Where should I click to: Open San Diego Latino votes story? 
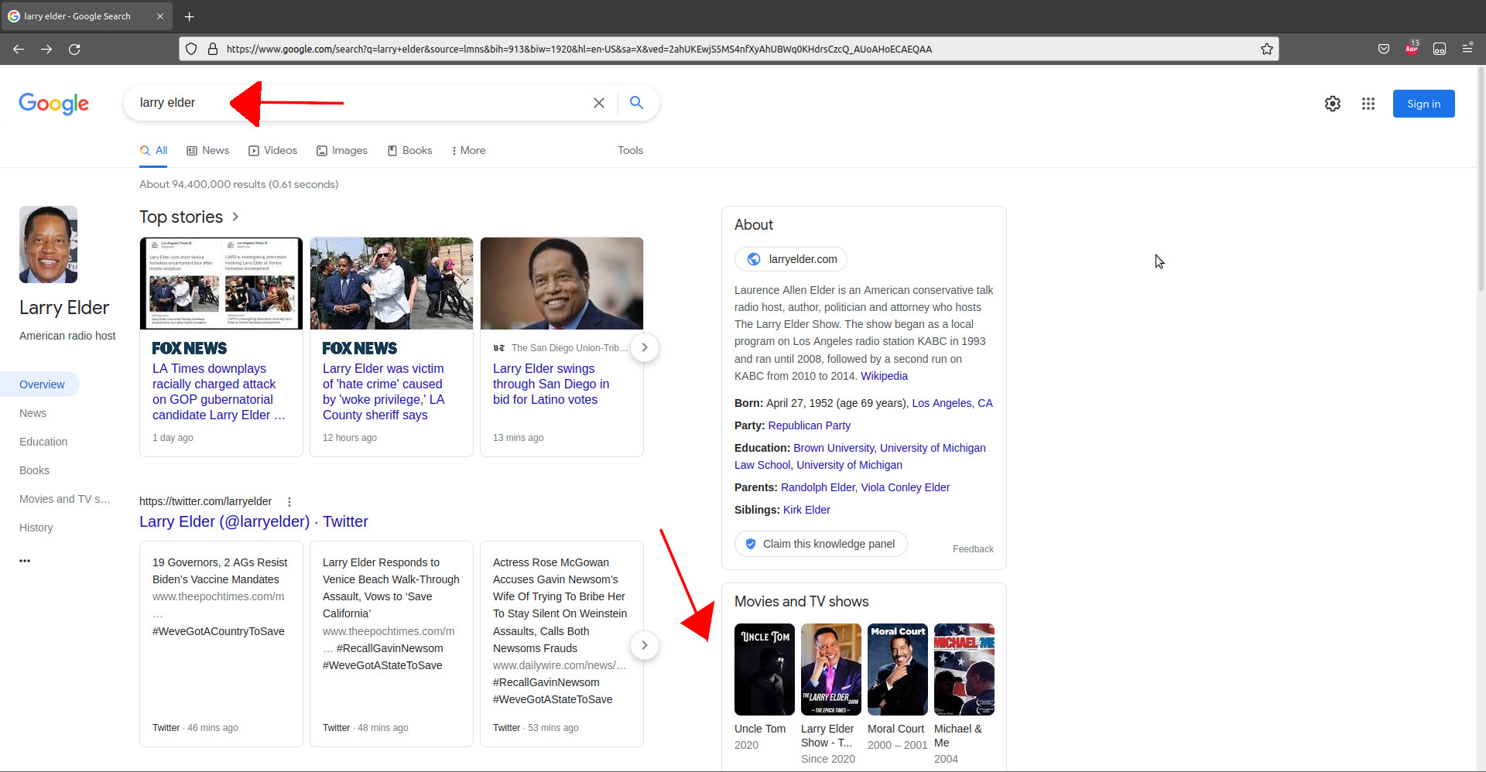551,384
